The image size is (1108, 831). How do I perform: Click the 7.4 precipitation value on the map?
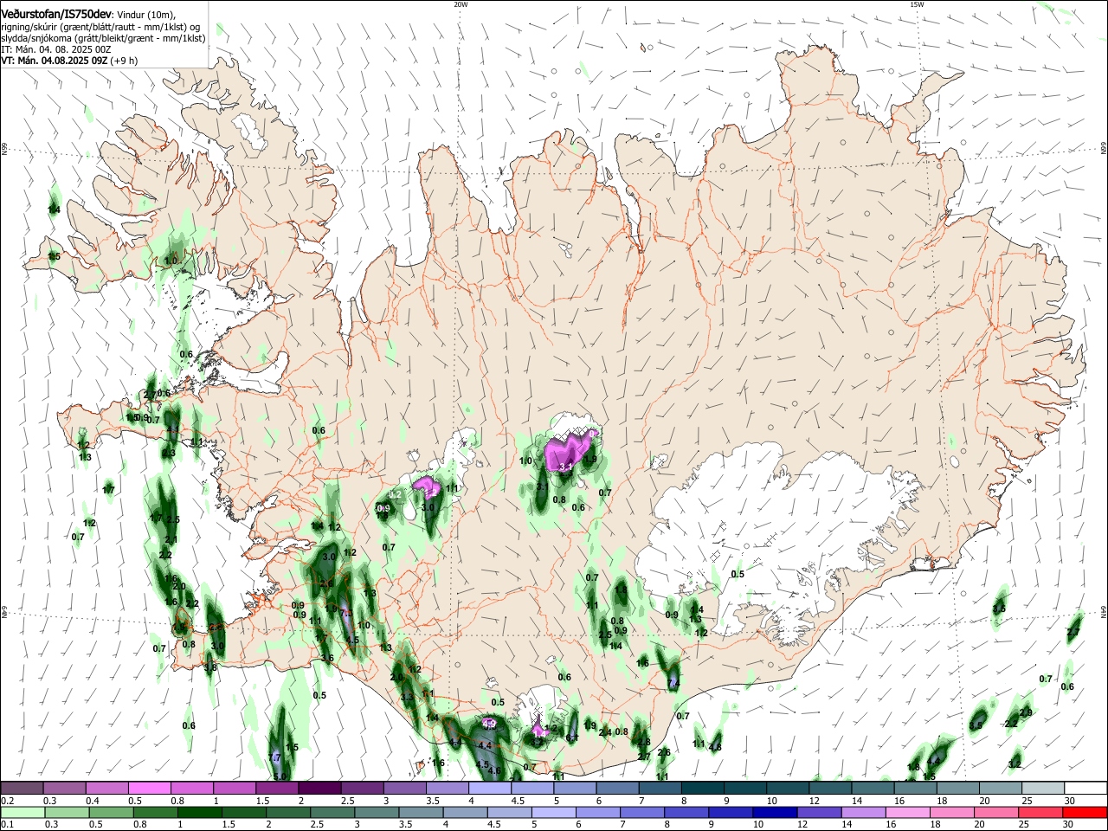[x=673, y=684]
